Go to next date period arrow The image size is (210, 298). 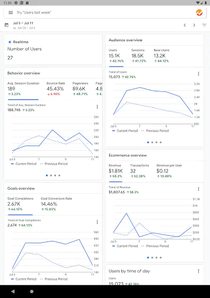pos(194,25)
